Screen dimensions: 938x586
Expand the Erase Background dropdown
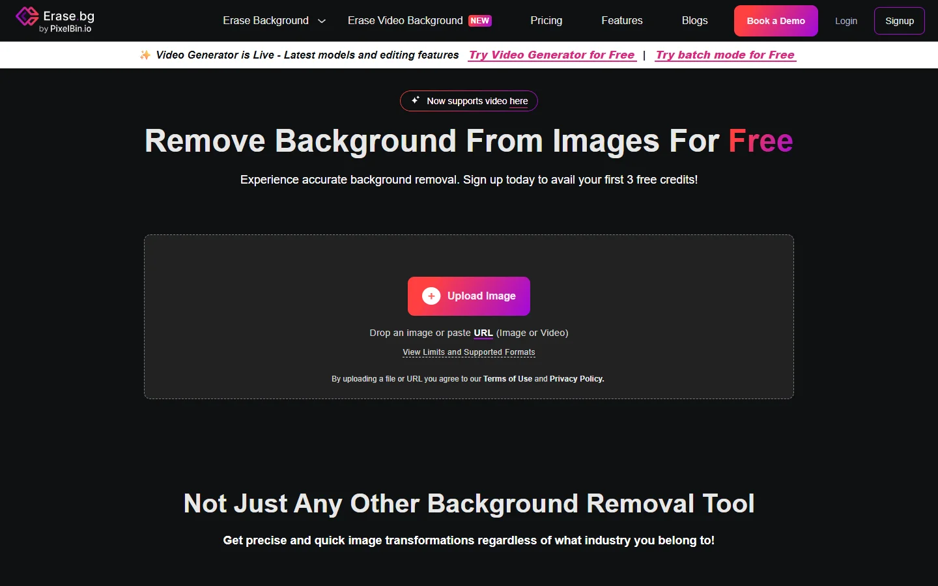pyautogui.click(x=266, y=20)
